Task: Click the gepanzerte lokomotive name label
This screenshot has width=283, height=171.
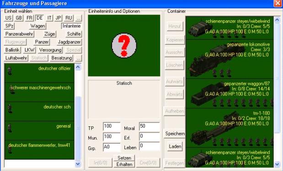Action: point(248,45)
